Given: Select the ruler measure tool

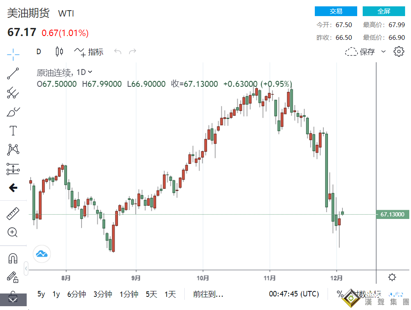Looking at the screenshot, I should (13, 214).
